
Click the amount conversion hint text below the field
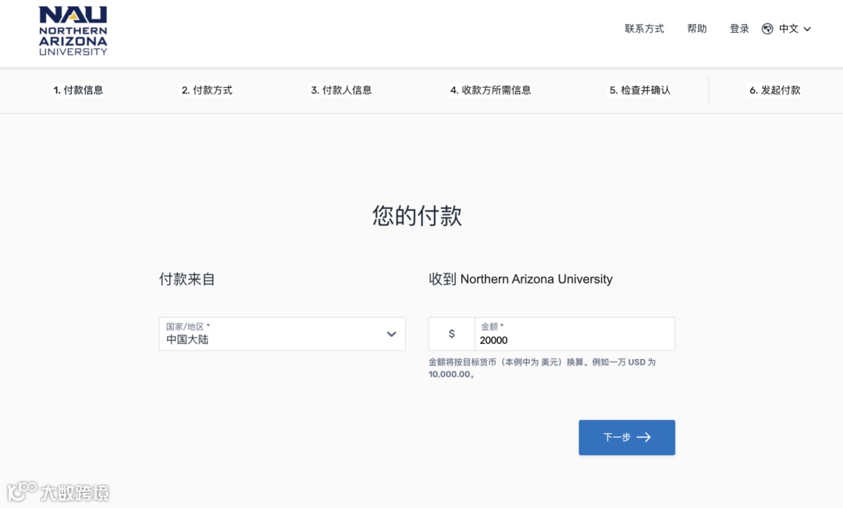coord(542,368)
